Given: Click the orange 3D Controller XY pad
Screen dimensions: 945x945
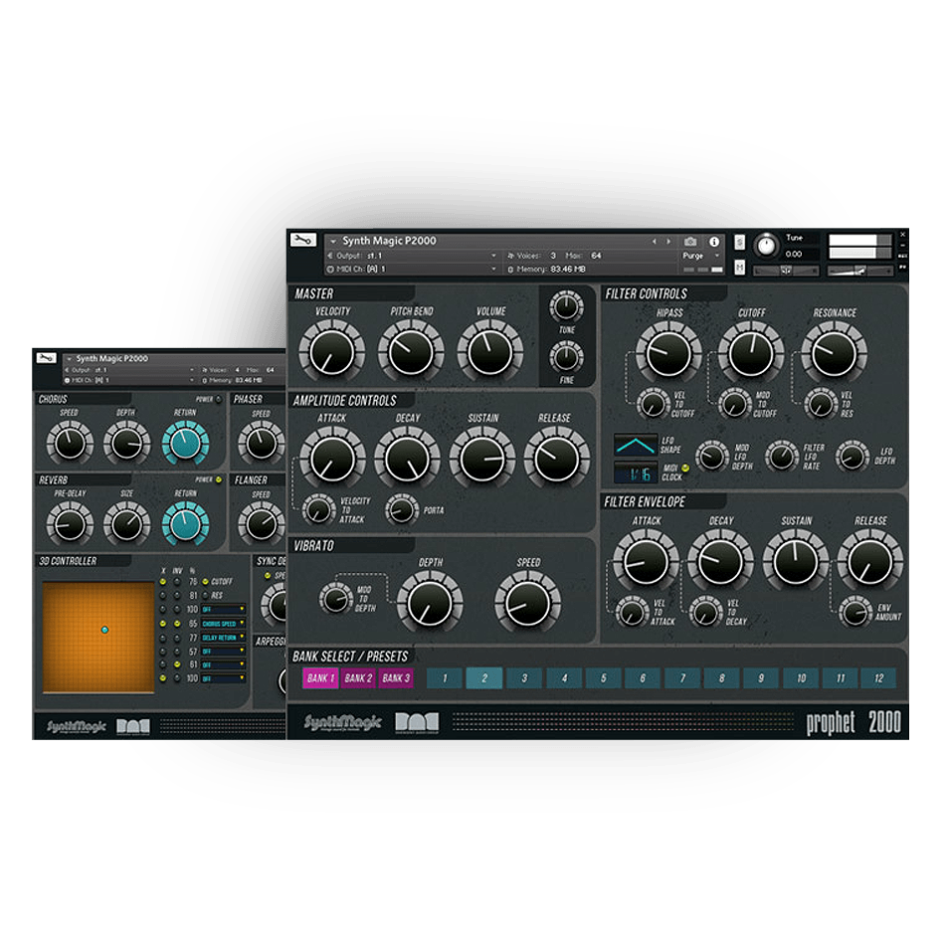Looking at the screenshot, I should (x=98, y=637).
